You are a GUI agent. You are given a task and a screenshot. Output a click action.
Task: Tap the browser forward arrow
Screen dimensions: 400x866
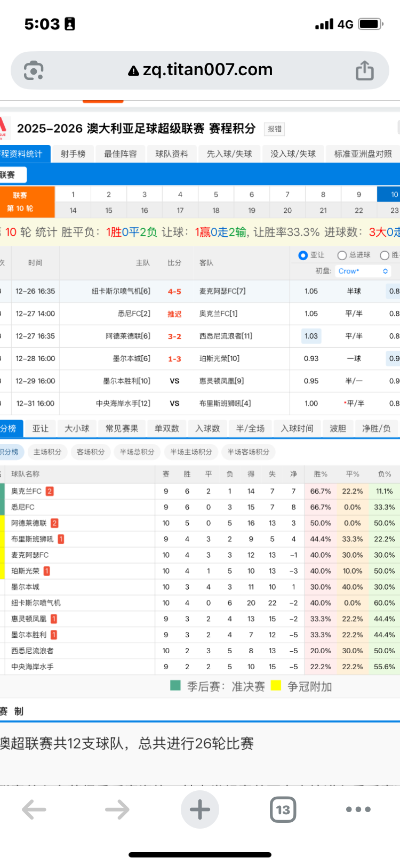pyautogui.click(x=117, y=809)
